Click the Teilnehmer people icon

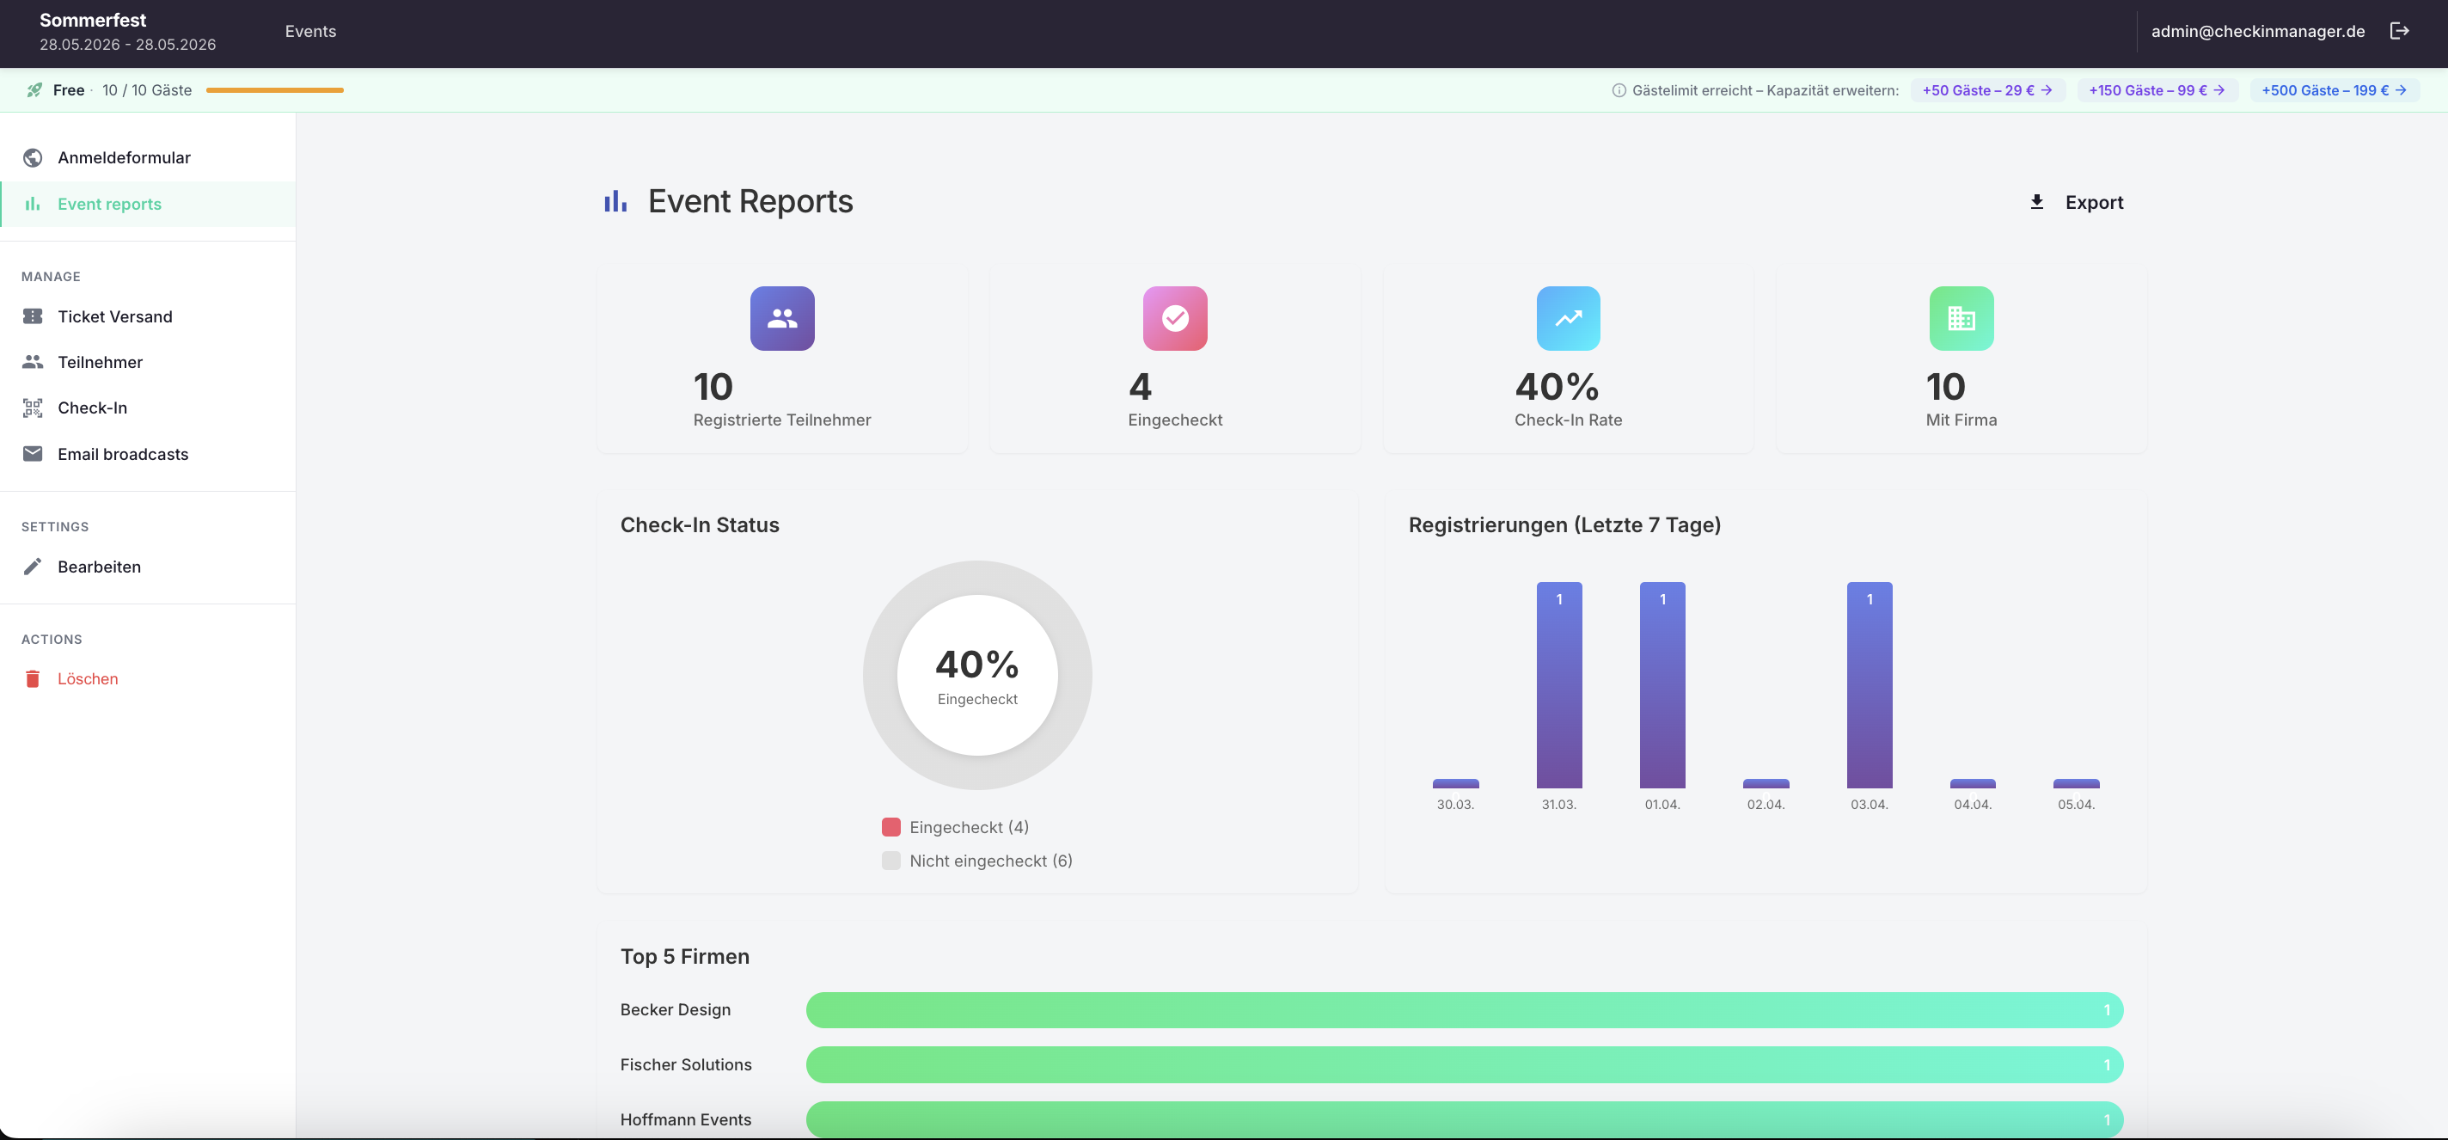[33, 361]
